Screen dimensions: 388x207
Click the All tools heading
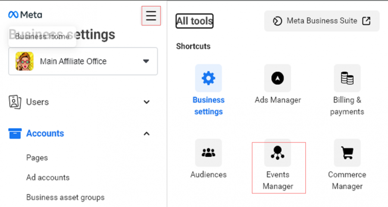(x=194, y=21)
